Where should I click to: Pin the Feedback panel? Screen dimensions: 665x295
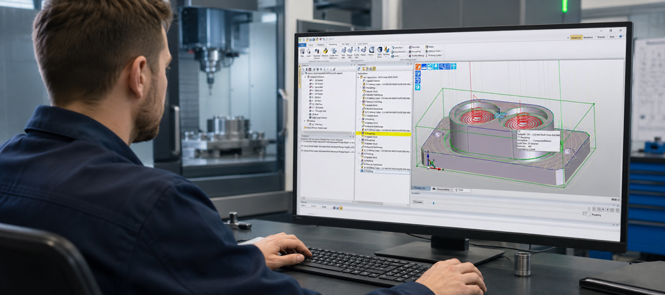351,137
